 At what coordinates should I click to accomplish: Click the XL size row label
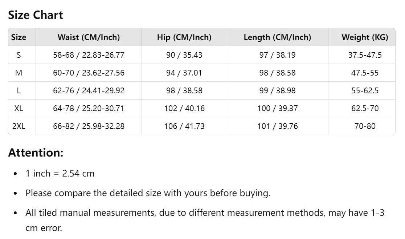[x=19, y=108]
